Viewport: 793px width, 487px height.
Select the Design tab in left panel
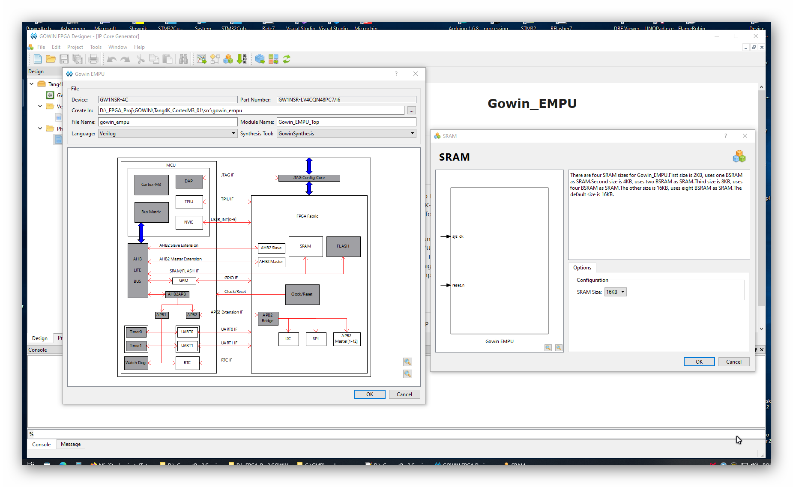(40, 338)
